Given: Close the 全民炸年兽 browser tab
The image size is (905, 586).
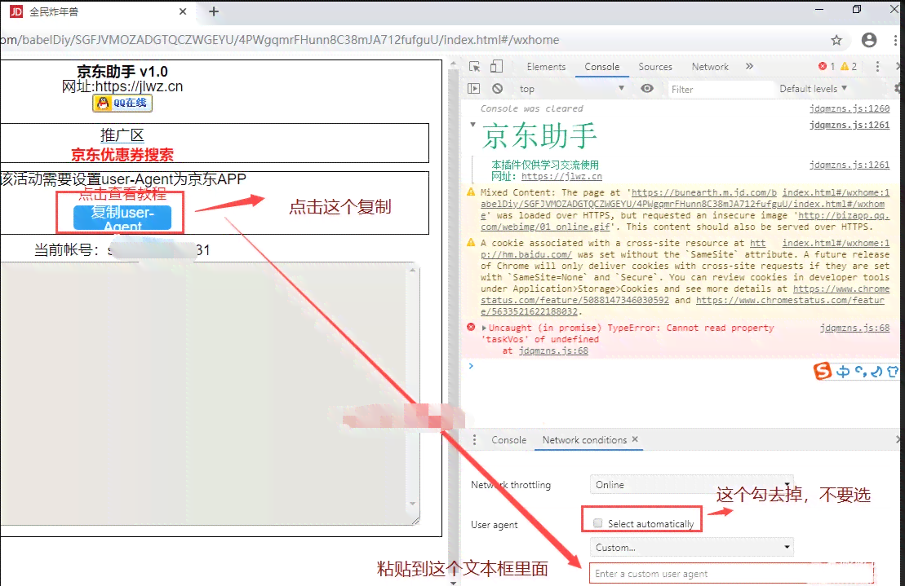Looking at the screenshot, I should 182,11.
